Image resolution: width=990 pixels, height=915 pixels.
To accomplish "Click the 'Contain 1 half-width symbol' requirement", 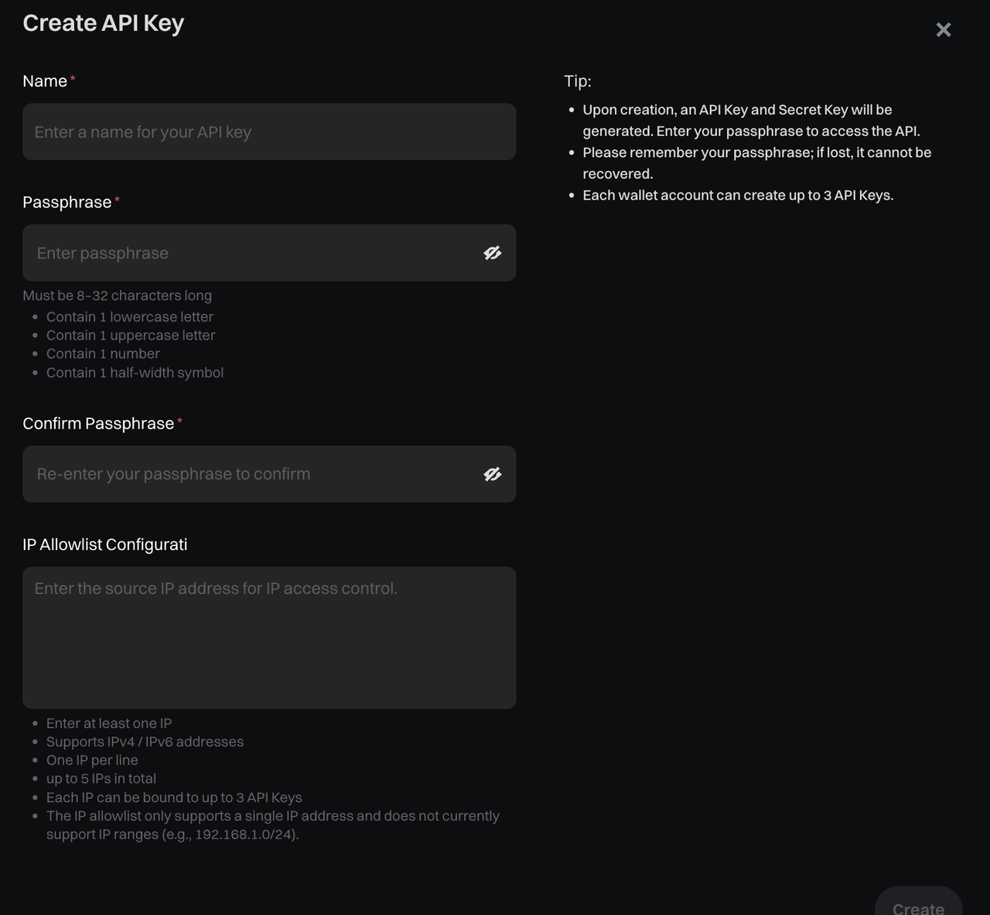I will click(x=135, y=373).
